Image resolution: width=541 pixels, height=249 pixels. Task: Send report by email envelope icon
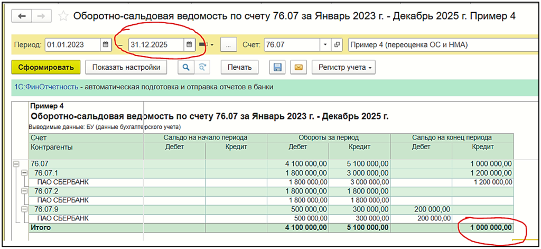point(298,67)
